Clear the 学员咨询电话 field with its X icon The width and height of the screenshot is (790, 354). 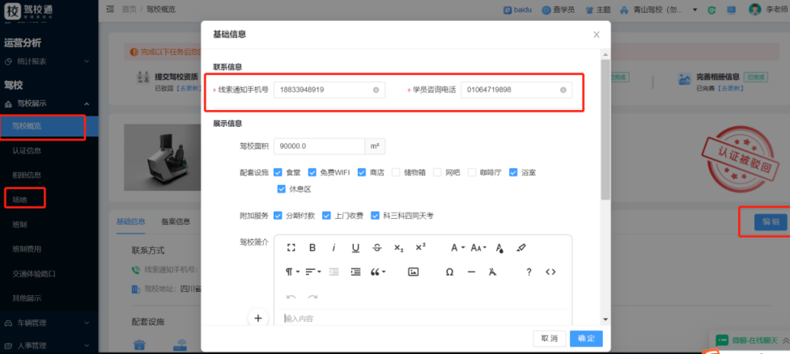point(563,90)
